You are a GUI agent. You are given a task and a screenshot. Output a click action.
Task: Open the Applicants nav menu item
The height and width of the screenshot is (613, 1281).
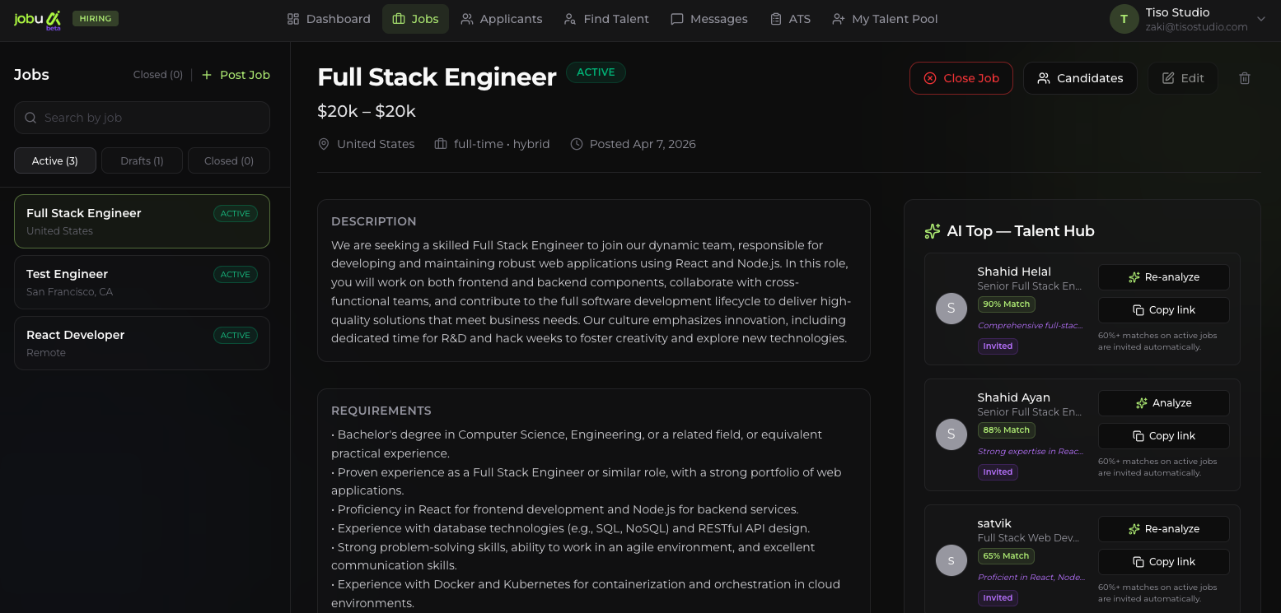pos(502,19)
